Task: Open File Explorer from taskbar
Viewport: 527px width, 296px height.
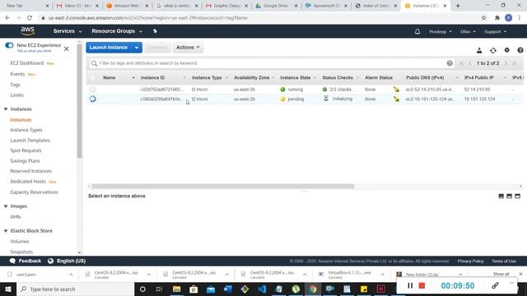Action: coord(176,289)
